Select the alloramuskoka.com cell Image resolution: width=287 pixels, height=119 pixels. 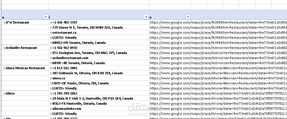pyautogui.click(x=99, y=109)
